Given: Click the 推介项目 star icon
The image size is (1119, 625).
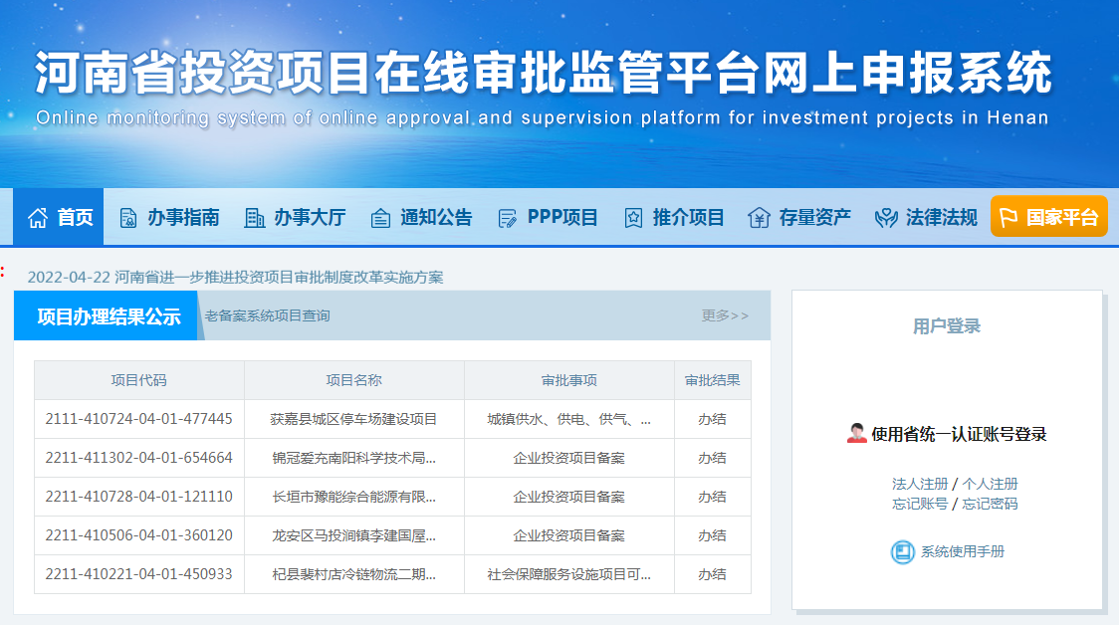Looking at the screenshot, I should click(x=633, y=218).
